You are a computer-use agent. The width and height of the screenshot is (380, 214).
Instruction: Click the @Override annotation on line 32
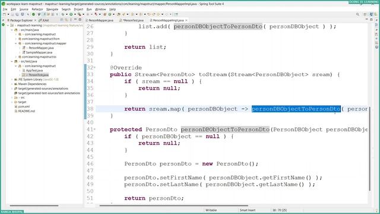click(x=125, y=68)
